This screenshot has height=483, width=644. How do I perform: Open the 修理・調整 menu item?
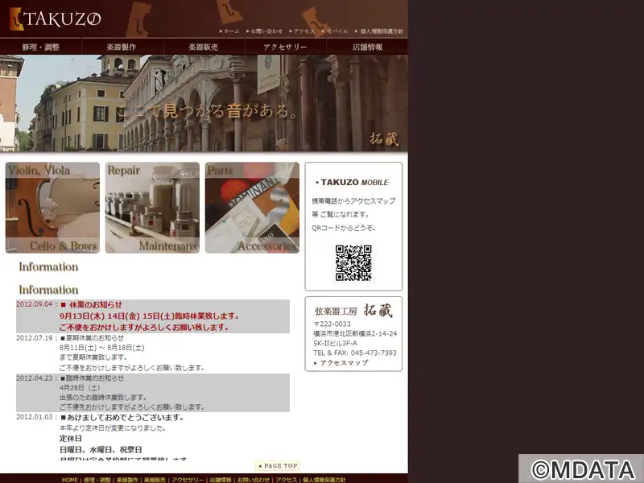41,47
